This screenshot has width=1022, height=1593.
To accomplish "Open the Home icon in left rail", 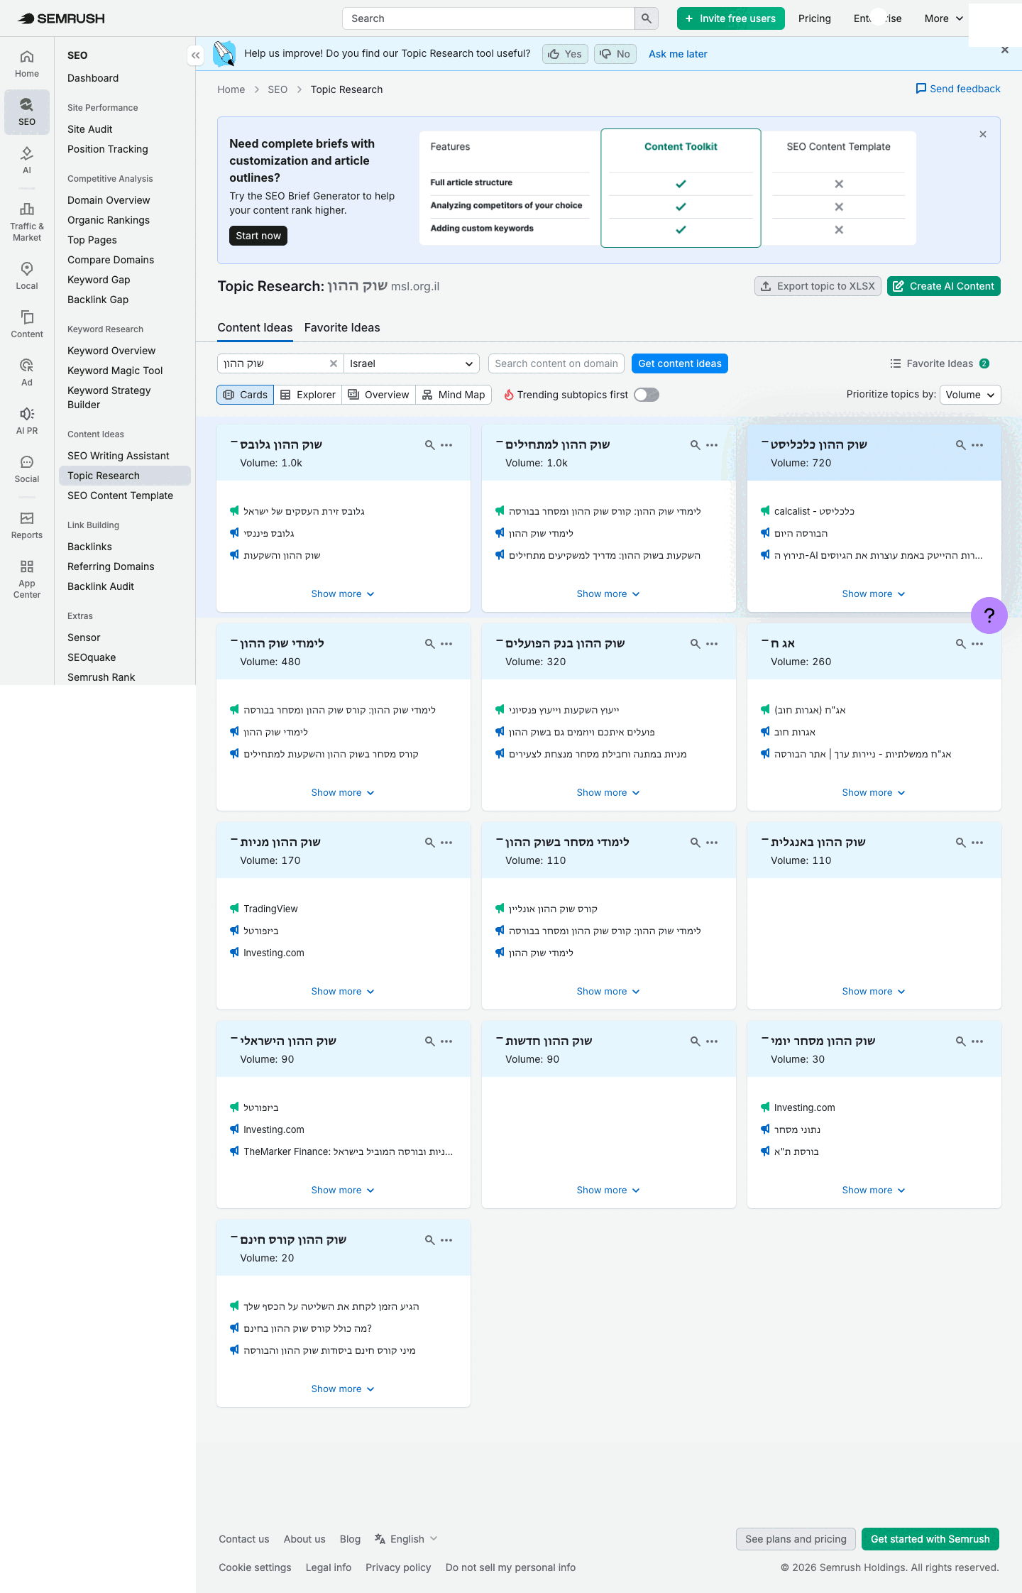I will tap(26, 63).
